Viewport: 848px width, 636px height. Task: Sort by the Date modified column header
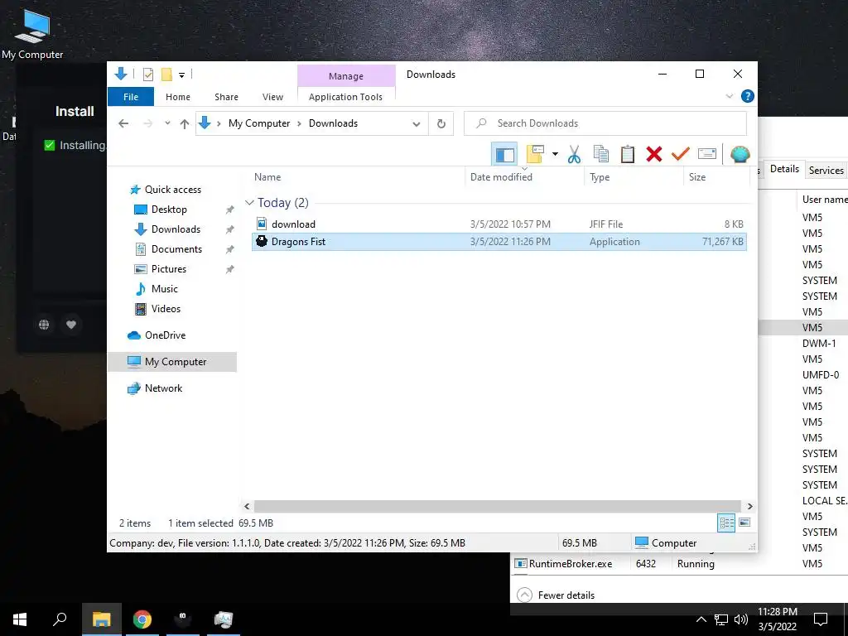(524, 177)
